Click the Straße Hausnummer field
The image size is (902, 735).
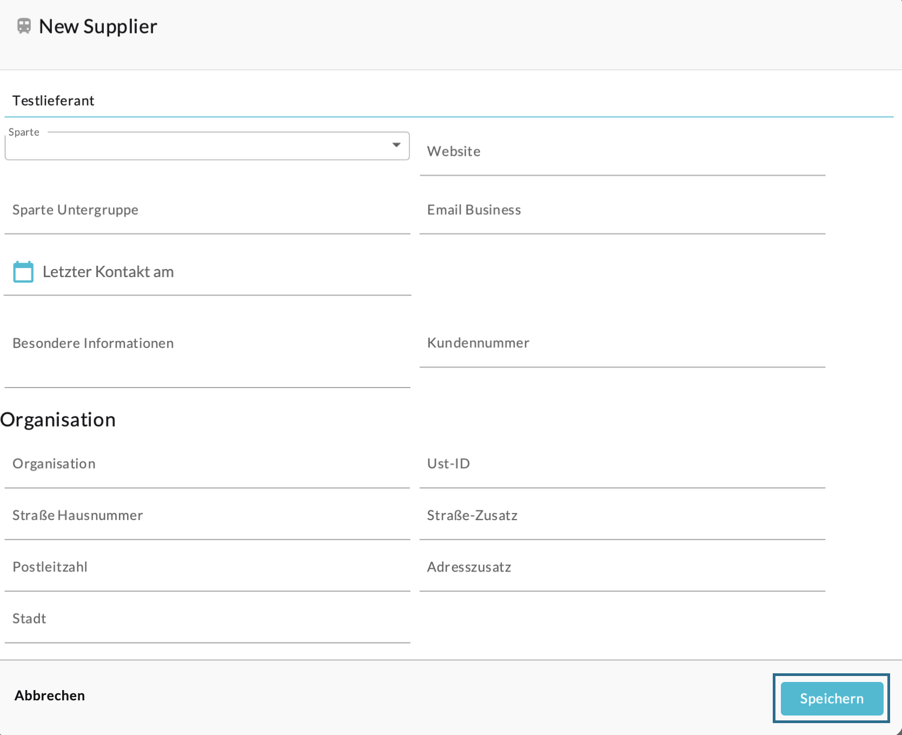click(x=207, y=515)
